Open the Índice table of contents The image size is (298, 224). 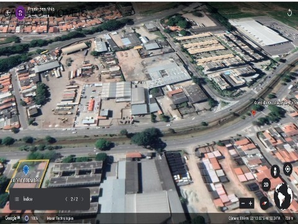click(x=28, y=199)
